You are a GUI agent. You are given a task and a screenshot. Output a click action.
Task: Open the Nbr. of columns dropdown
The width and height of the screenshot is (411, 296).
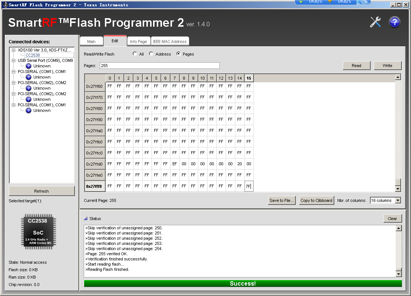[398, 200]
